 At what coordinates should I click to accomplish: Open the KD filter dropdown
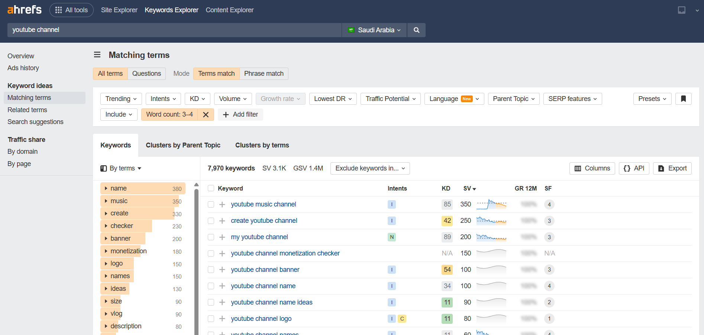pyautogui.click(x=197, y=99)
